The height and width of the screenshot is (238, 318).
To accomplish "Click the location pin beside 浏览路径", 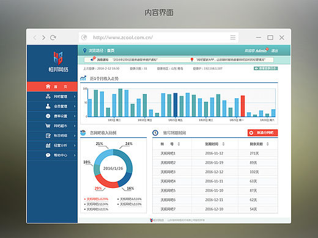I will click(84, 51).
